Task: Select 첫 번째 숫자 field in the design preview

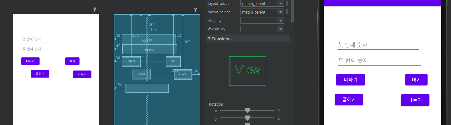Action: [x=48, y=39]
